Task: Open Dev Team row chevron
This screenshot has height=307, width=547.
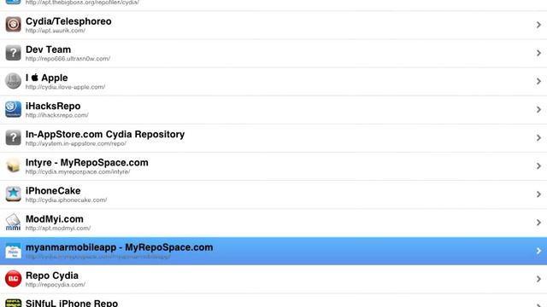Action: click(538, 53)
